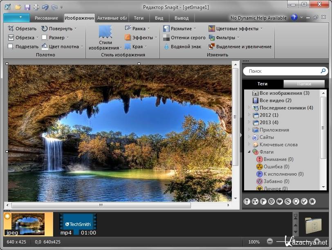332x250 pixels.
Task: Click the zoom out minus button
Action: click(x=270, y=241)
